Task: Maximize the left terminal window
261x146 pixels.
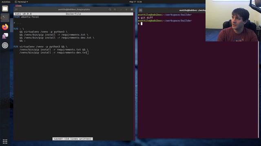Action: coord(126,9)
